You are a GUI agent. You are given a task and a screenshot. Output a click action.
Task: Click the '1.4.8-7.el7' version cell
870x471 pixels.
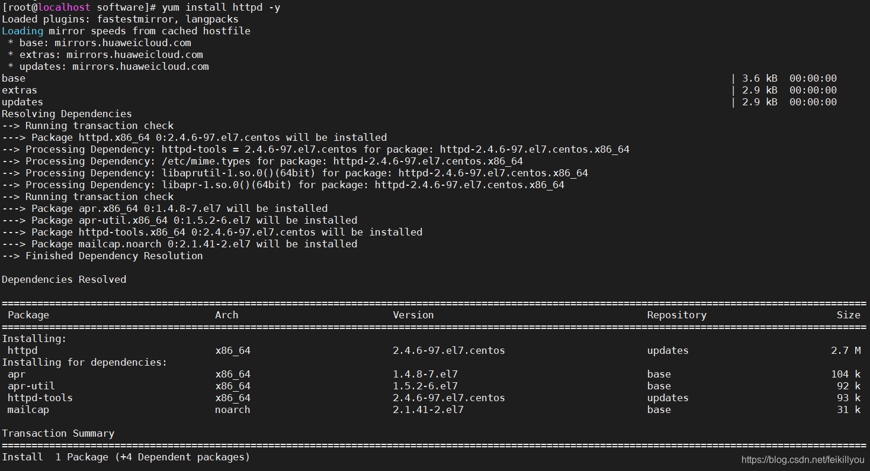point(425,374)
